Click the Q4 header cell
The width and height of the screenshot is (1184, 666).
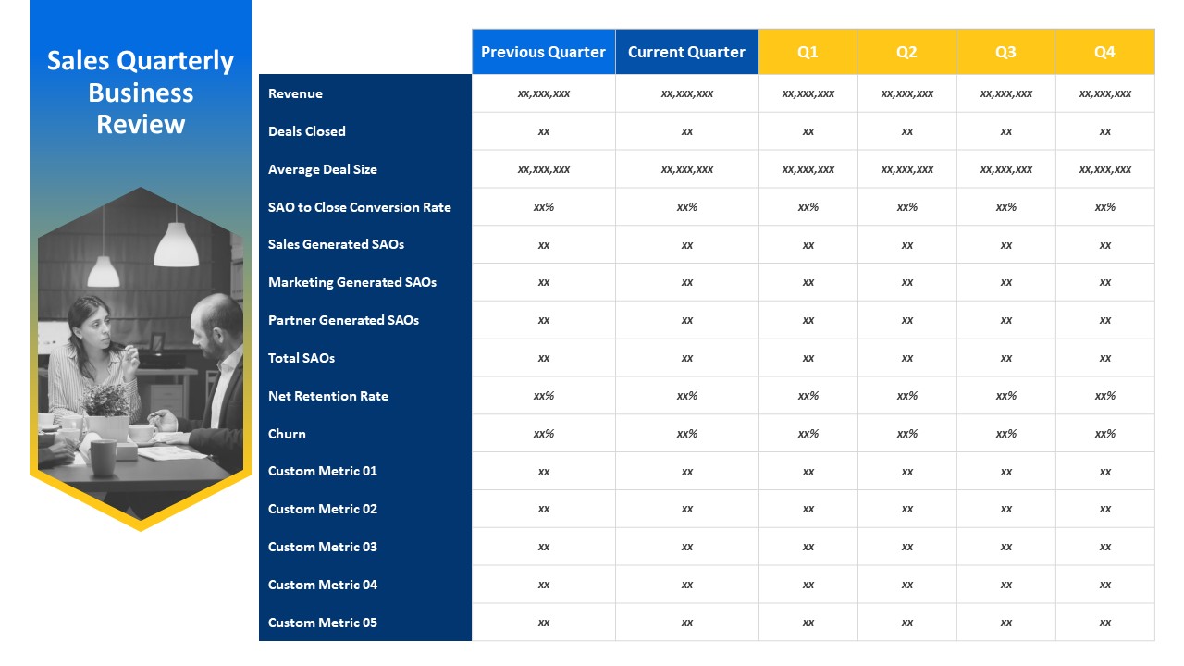coord(1104,52)
